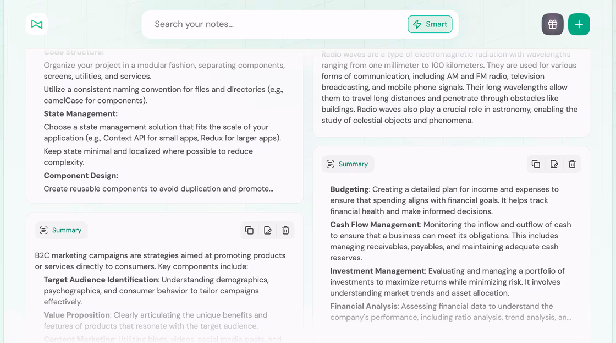
Task: Delete the Budgeting summary note
Action: click(x=572, y=164)
